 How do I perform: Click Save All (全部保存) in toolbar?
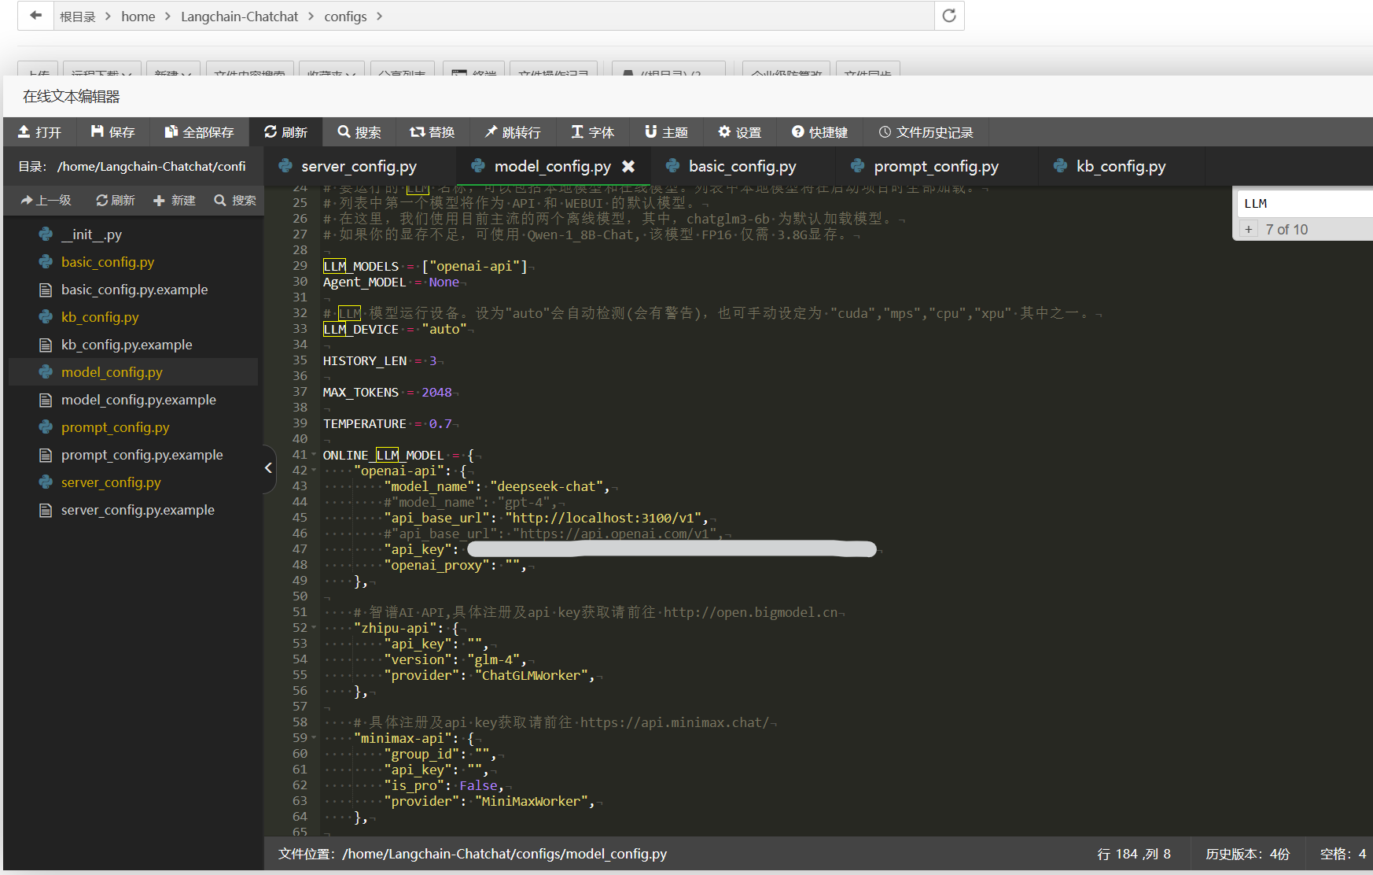(x=199, y=132)
